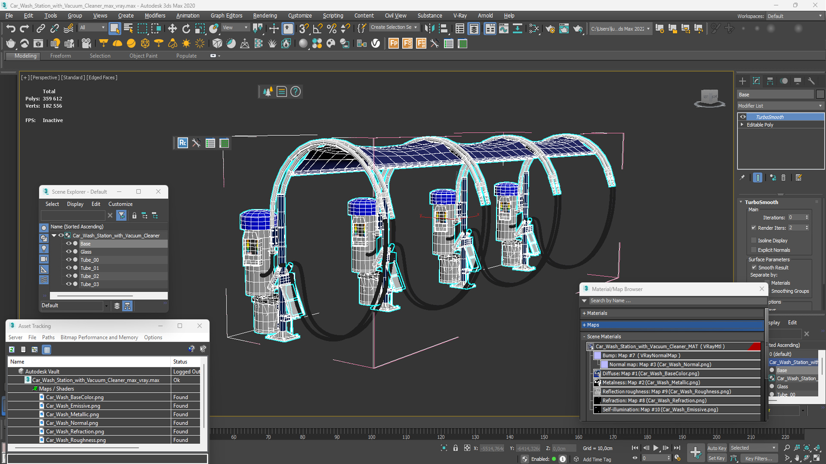Click the Iterations value spinner
Viewport: 826px width, 464px height.
pyautogui.click(x=807, y=217)
